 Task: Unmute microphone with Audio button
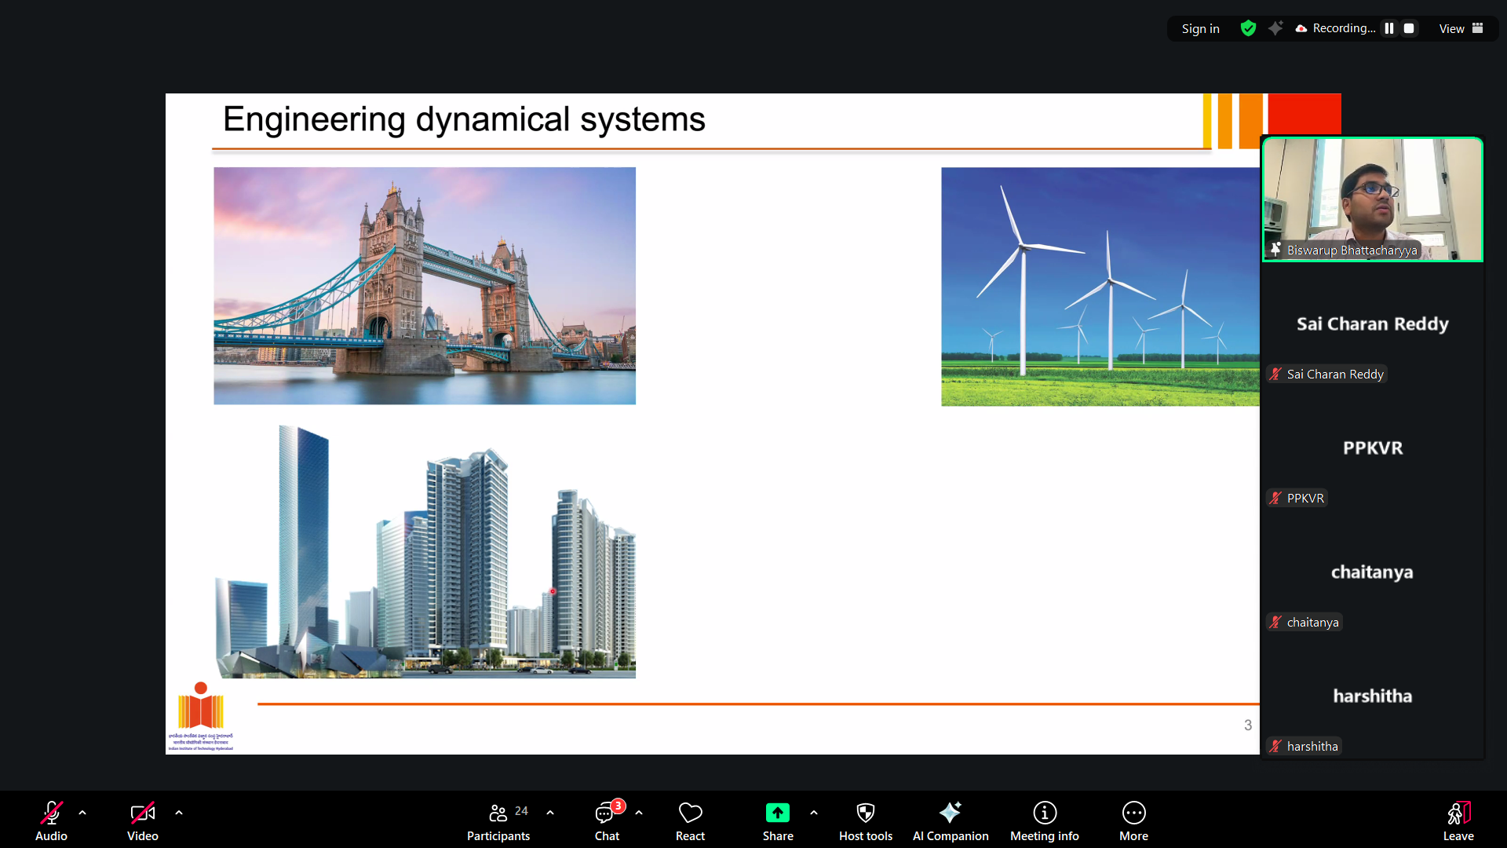tap(51, 821)
